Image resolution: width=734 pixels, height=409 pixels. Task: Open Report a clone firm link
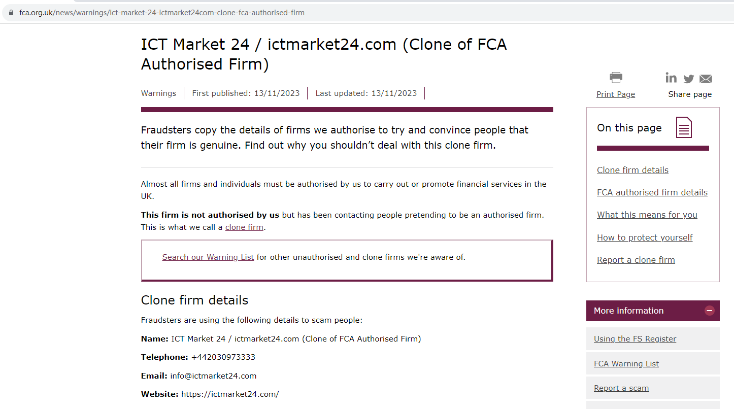[636, 260]
